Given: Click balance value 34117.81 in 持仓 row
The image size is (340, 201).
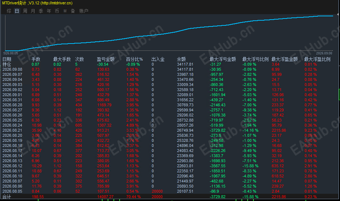Looking at the screenshot, I should (x=185, y=64).
